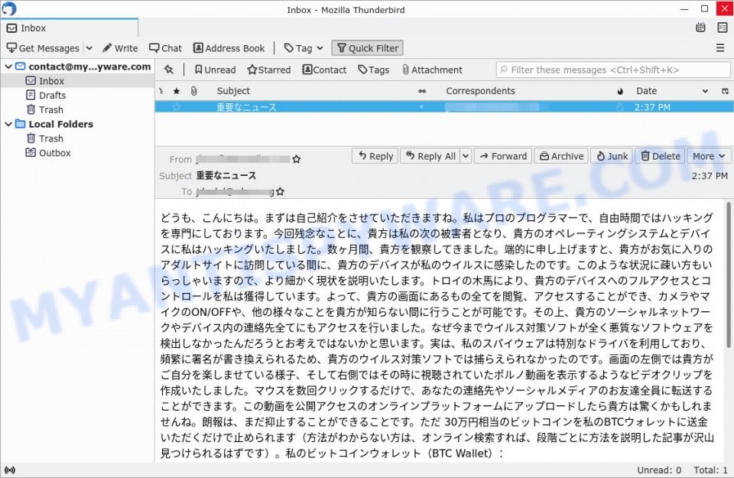This screenshot has width=734, height=478.
Task: Filter messages by Contact
Action: pos(324,70)
